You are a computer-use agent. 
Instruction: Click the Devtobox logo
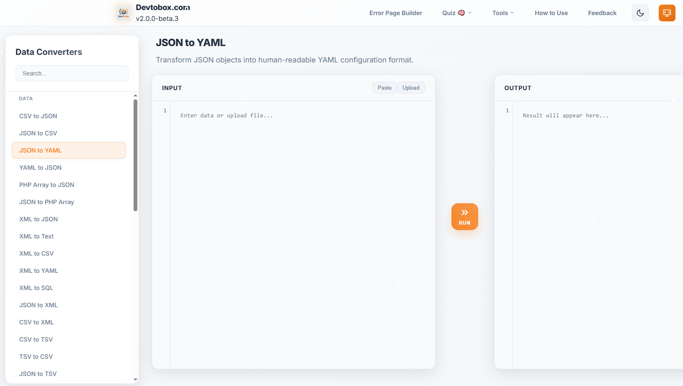(123, 13)
